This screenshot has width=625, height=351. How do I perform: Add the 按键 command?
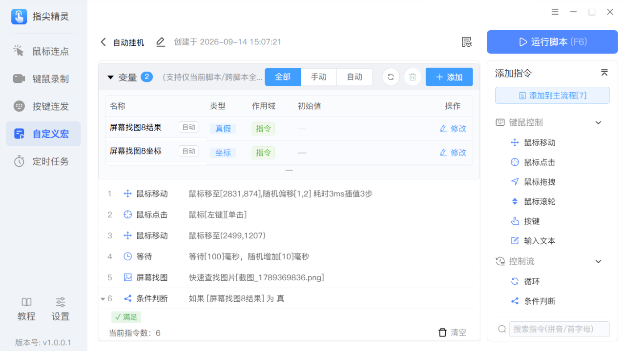point(525,221)
